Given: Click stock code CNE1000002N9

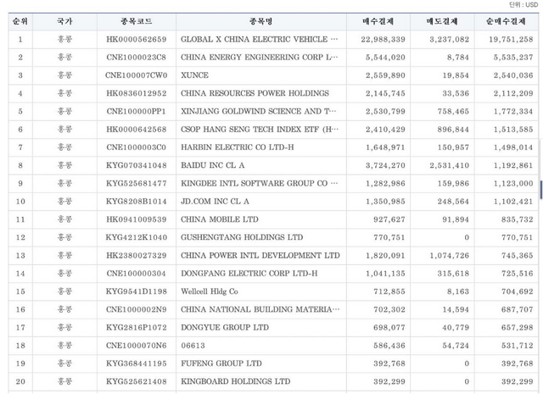Looking at the screenshot, I should 137,309.
